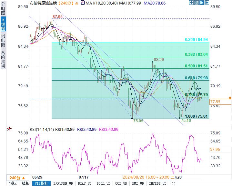Apply the INSIDE_UD indicator

(x=157, y=183)
